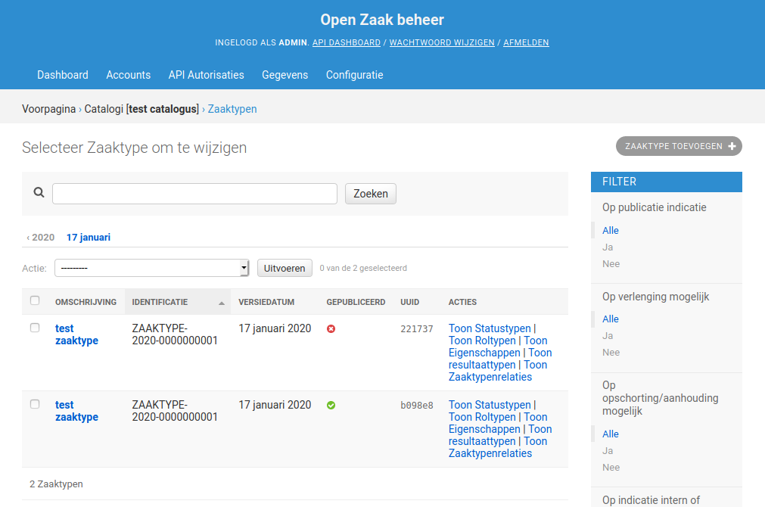The image size is (765, 507).
Task: Filter verlenging mogelijk by Nee
Action: [x=611, y=353]
